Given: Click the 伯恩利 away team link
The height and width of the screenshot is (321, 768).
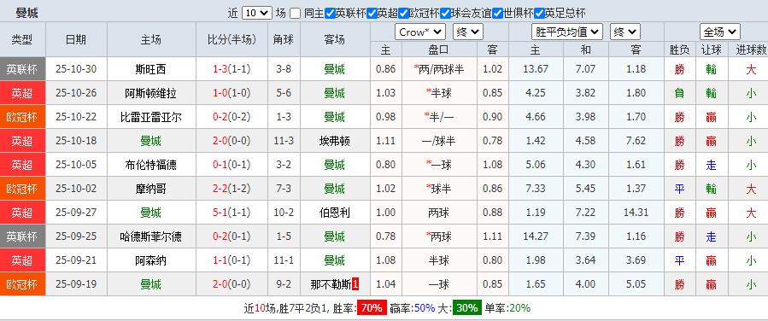Looking at the screenshot, I should coord(335,213).
